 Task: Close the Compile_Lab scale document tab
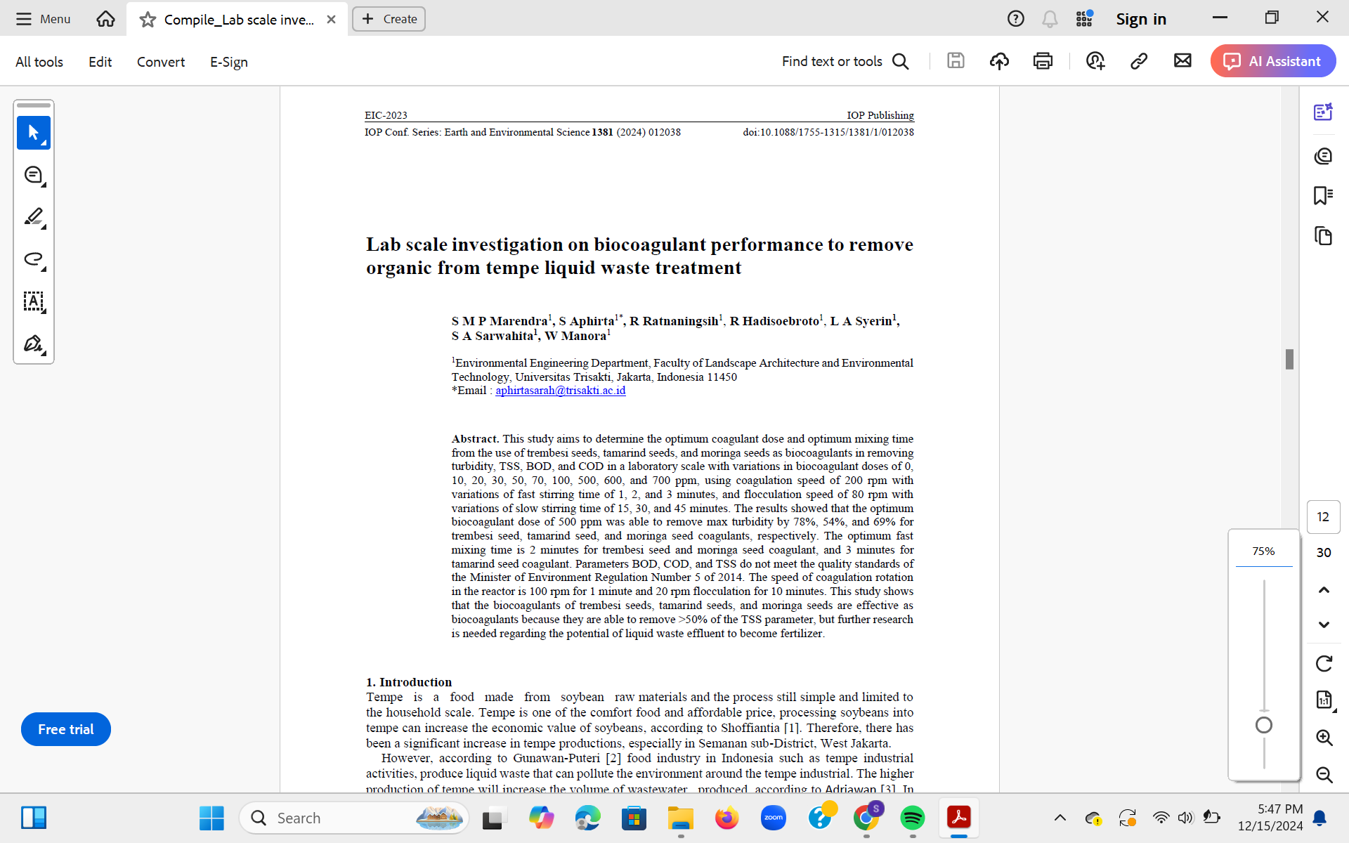331,20
